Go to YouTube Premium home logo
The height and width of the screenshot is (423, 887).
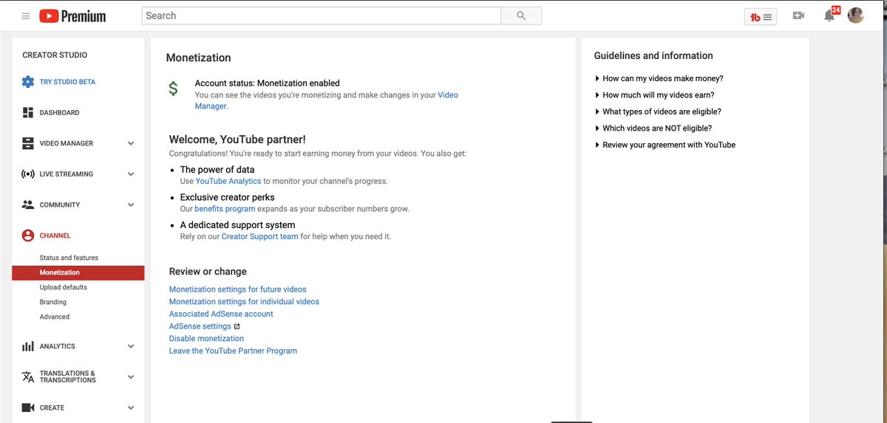pyautogui.click(x=72, y=16)
